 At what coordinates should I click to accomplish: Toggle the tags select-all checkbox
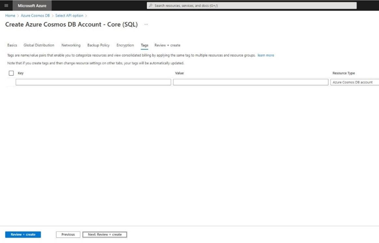11,73
